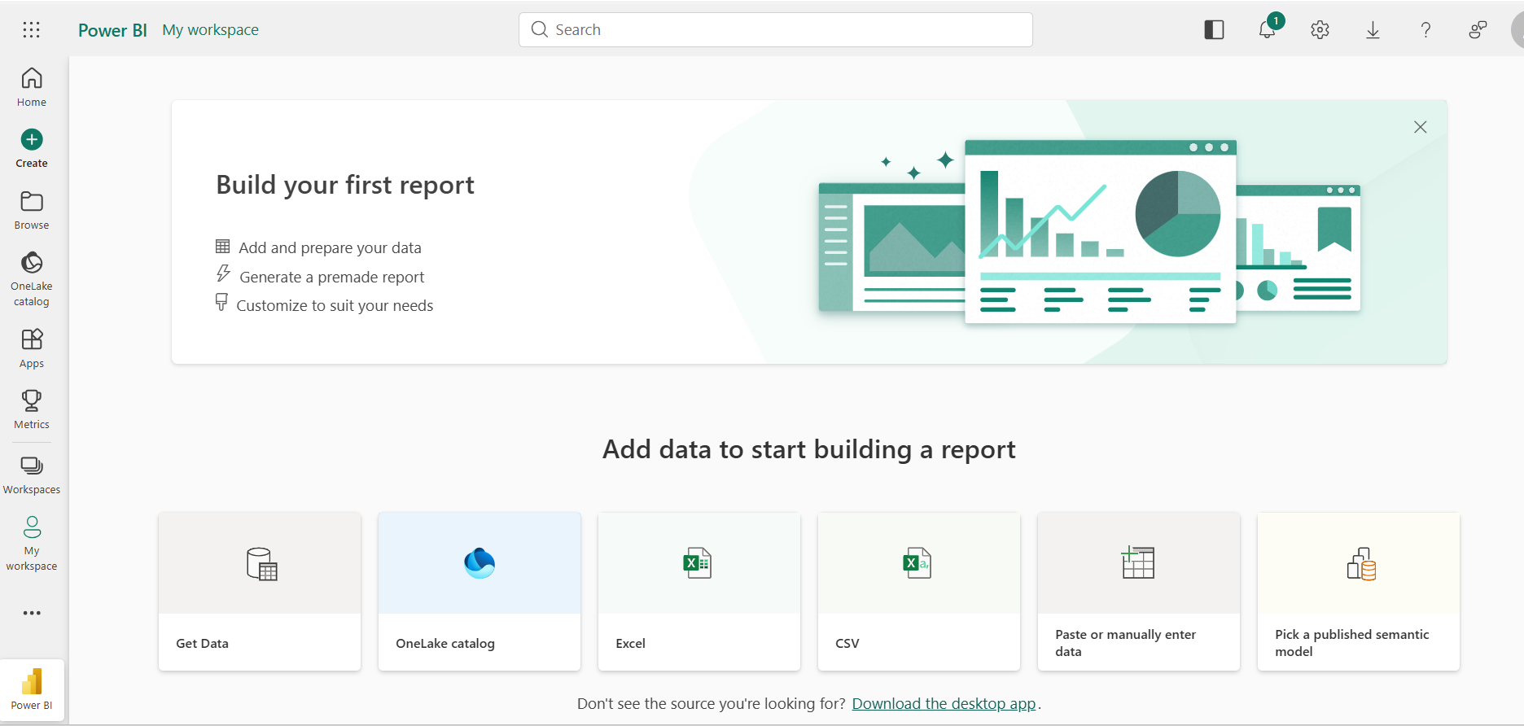Click My workspace breadcrumb in header
The height and width of the screenshot is (726, 1524).
point(210,30)
